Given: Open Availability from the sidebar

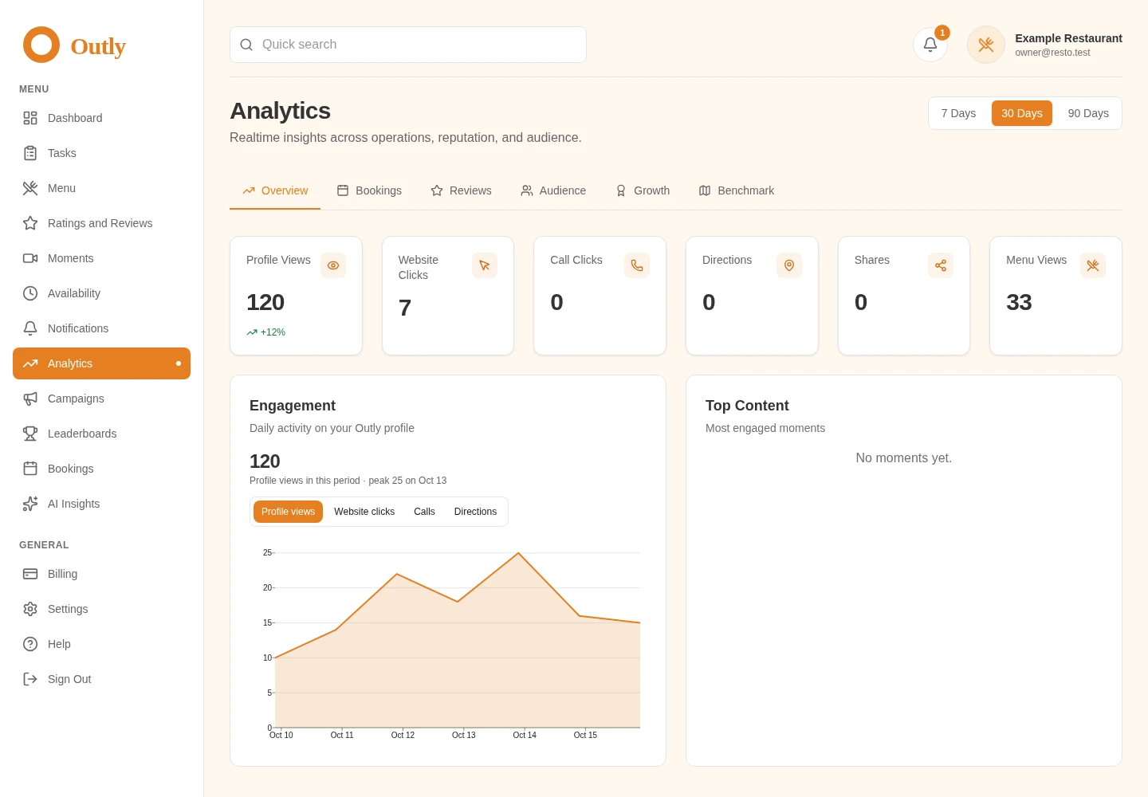Looking at the screenshot, I should [x=101, y=293].
